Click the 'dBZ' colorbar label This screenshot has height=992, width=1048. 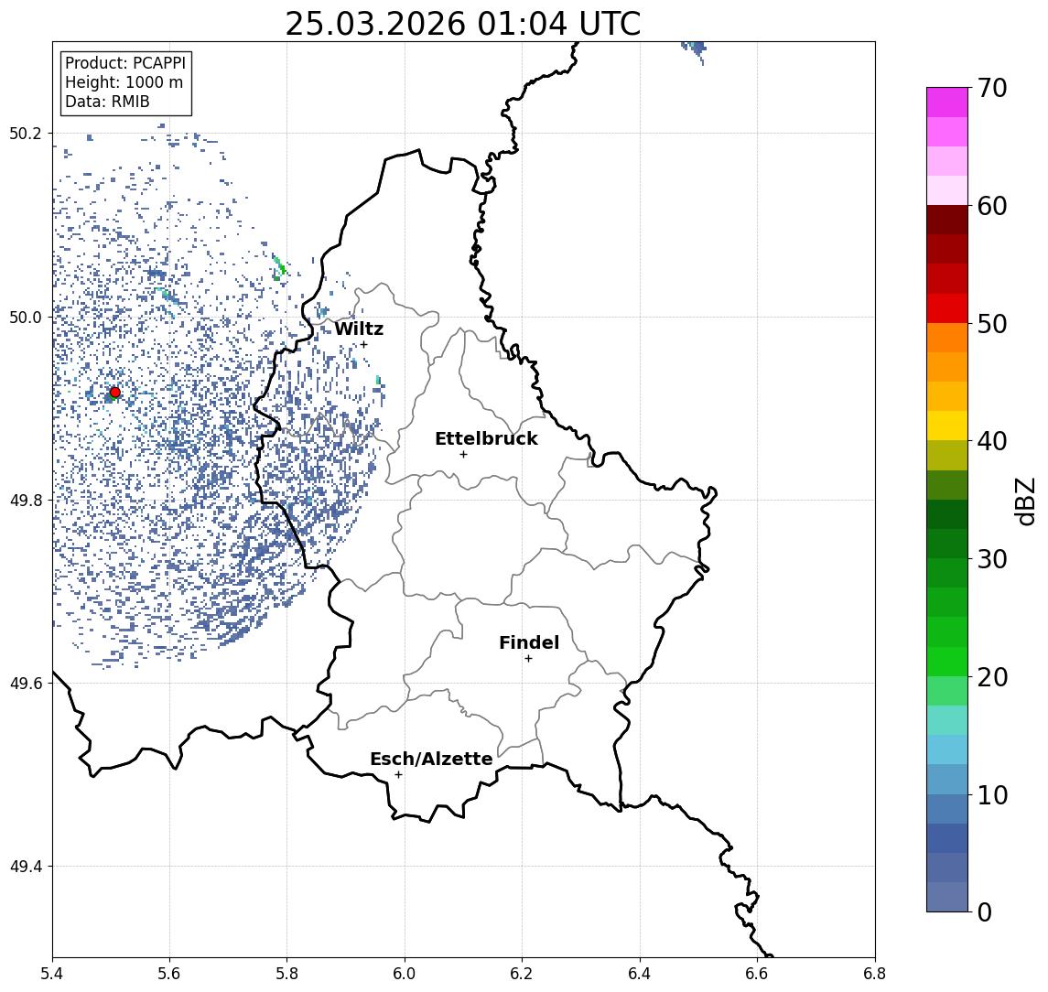[x=1025, y=501]
